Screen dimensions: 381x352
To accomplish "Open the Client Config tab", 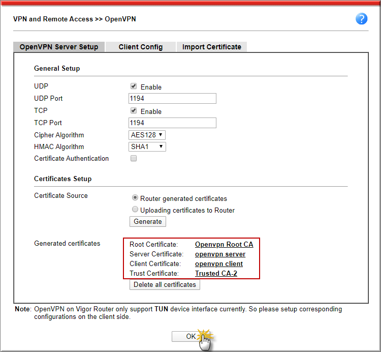I will tap(140, 47).
